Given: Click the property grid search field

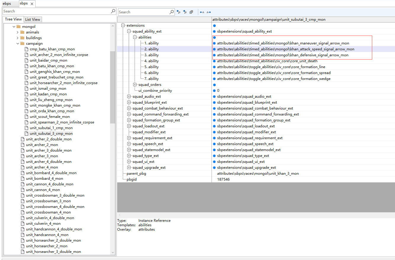Looking at the screenshot, I should [144, 12].
